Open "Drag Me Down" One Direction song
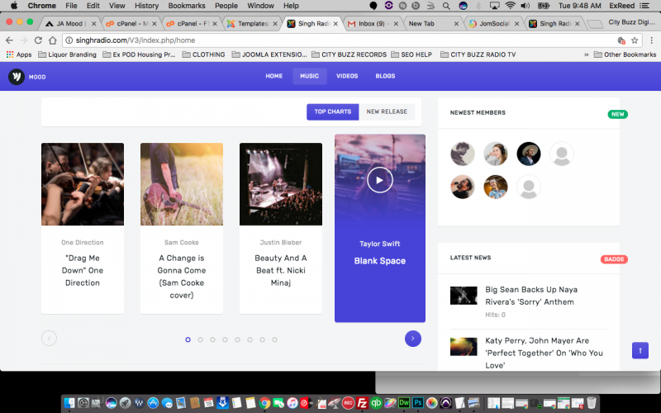 coord(83,270)
